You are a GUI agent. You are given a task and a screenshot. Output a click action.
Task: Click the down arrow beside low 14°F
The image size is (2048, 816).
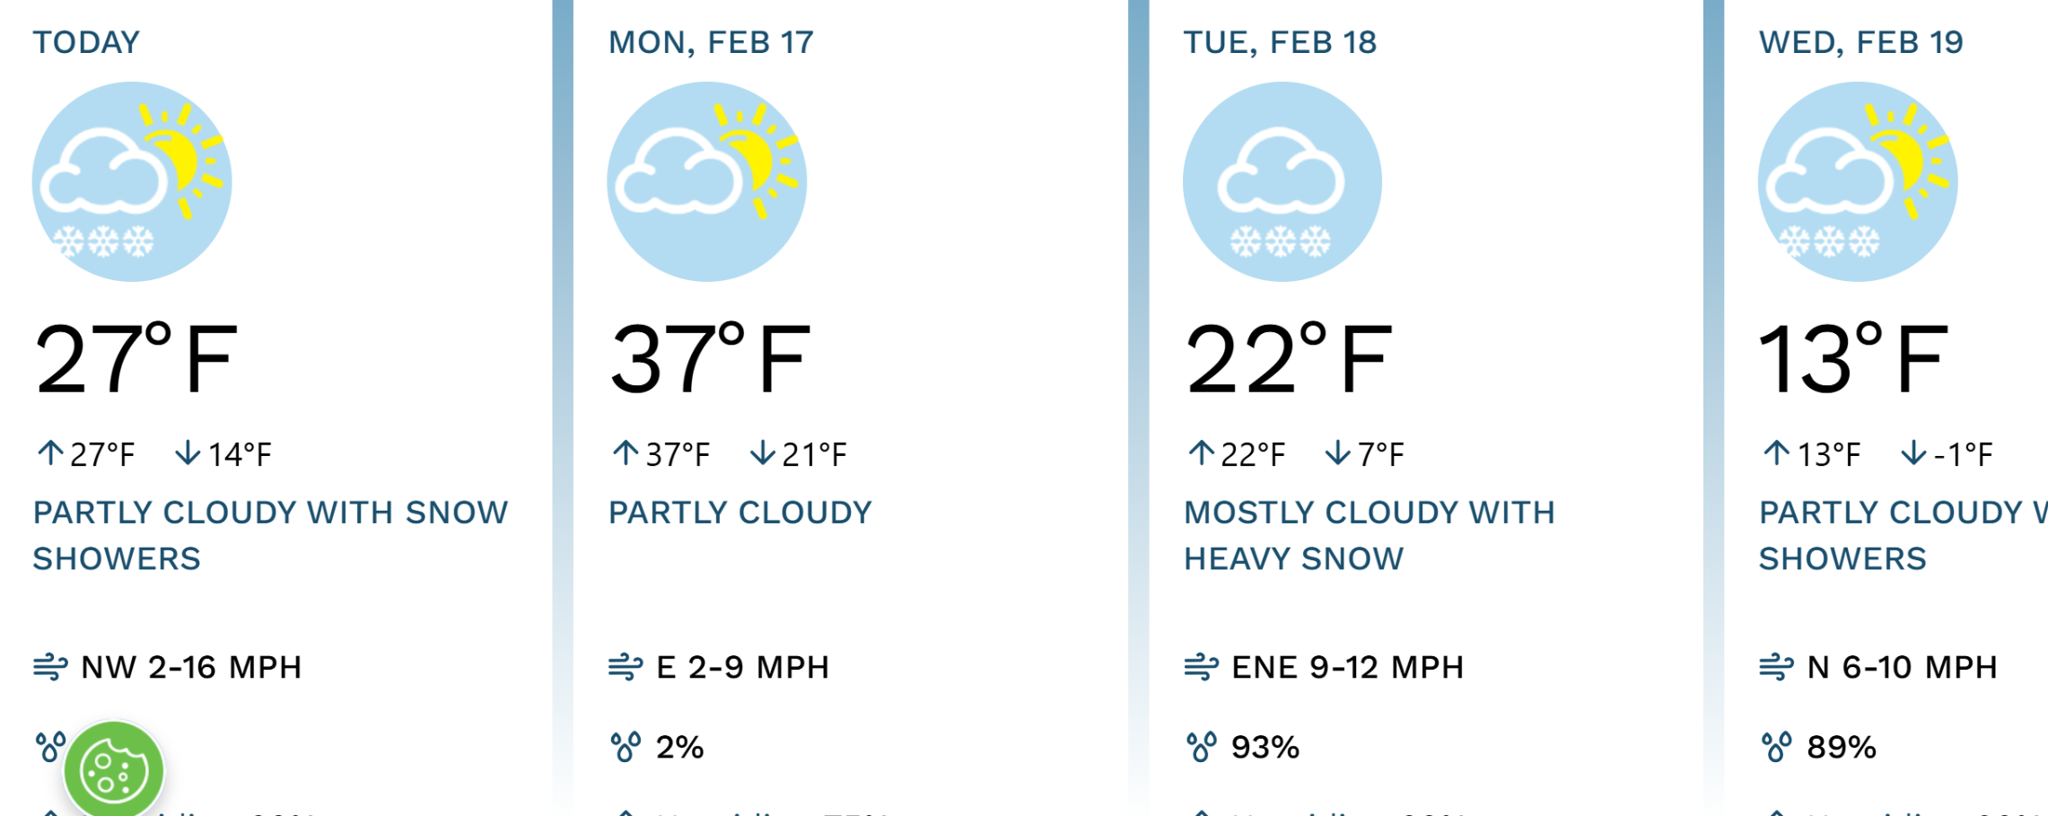click(x=188, y=453)
